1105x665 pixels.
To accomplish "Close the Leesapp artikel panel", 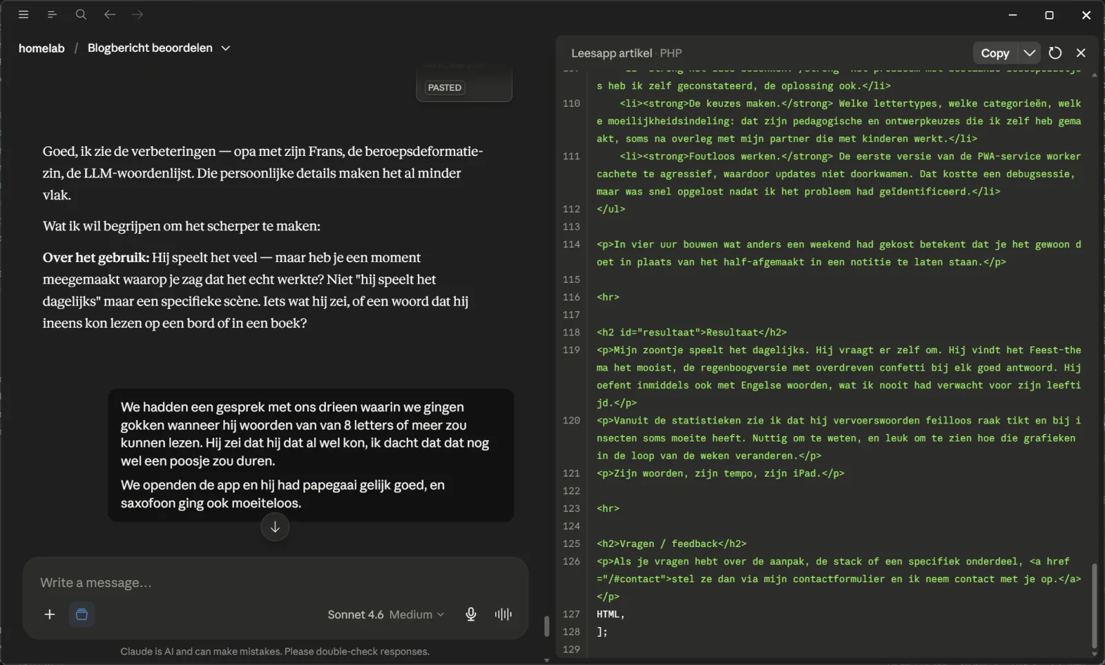I will [x=1081, y=53].
